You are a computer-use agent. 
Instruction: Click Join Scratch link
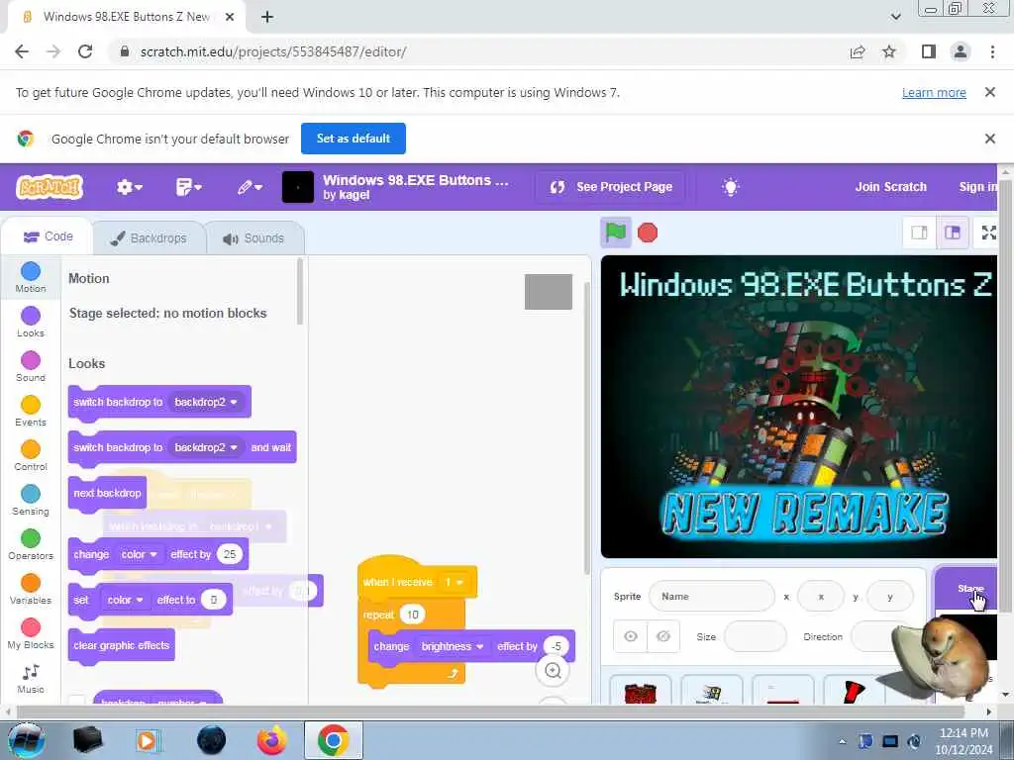(x=890, y=187)
